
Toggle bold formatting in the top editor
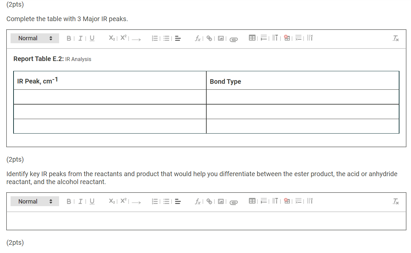coord(69,38)
